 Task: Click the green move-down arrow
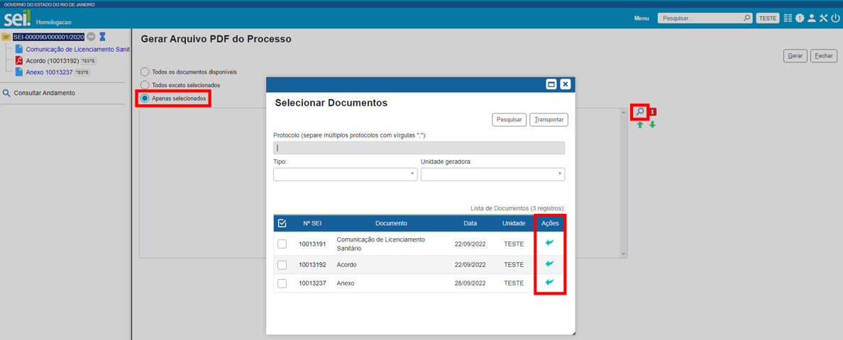click(652, 125)
